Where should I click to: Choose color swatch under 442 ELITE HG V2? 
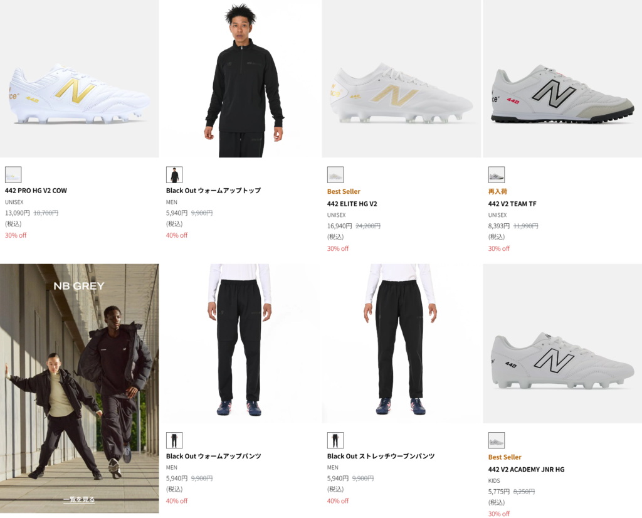click(x=335, y=174)
